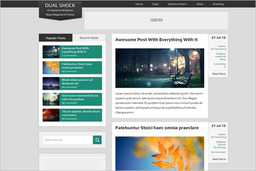Click the large autumn leaves featured image
The width and height of the screenshot is (256, 171).
point(160,153)
